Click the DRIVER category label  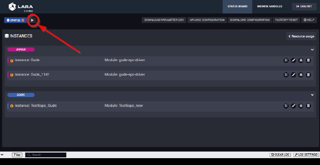pos(21,50)
